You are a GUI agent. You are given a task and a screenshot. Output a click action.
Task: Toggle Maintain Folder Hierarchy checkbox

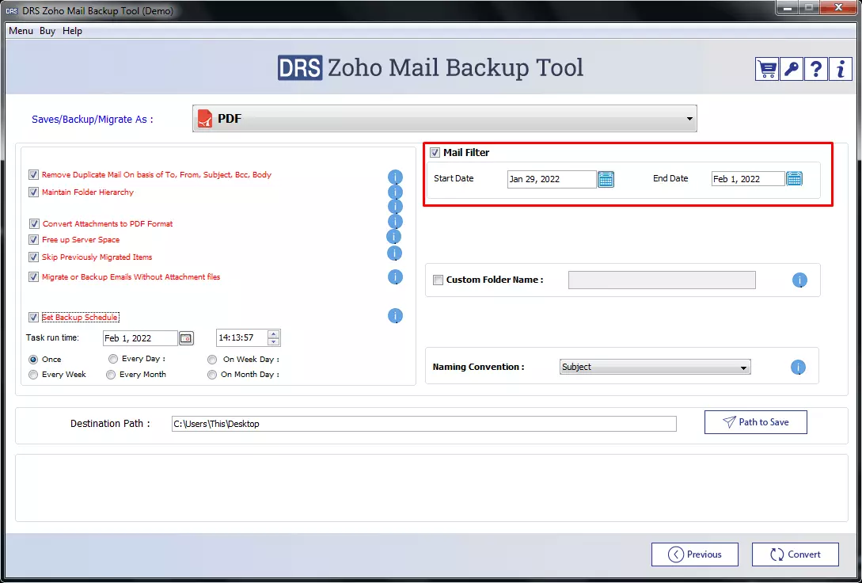[34, 192]
